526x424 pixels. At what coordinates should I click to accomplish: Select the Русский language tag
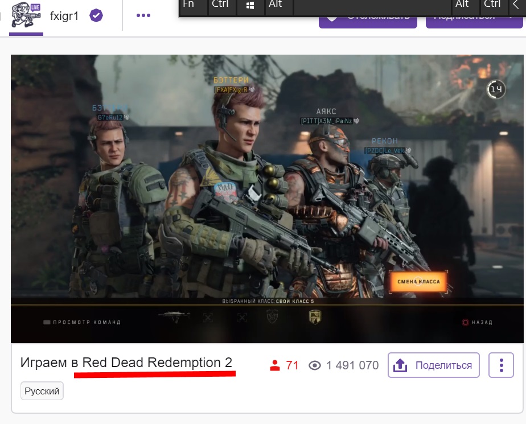tap(42, 392)
